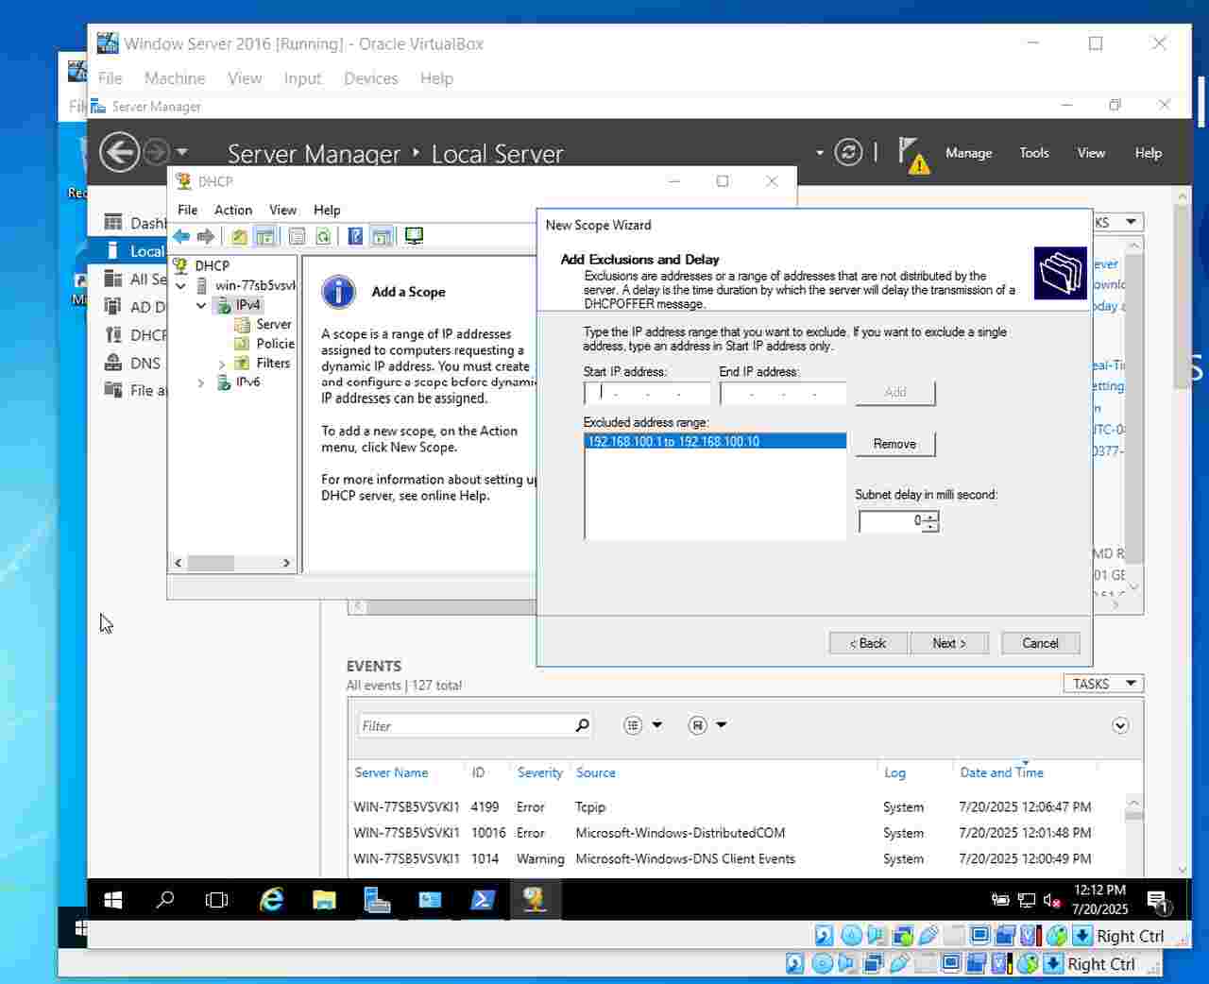Open the Events TASKS dropdown
The height and width of the screenshot is (984, 1209).
click(1103, 684)
